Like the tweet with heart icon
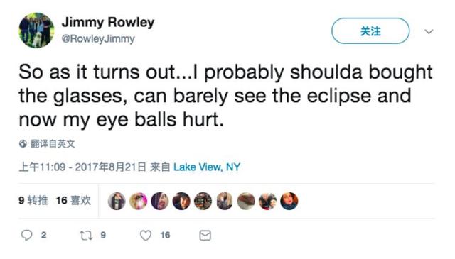 coord(146,236)
